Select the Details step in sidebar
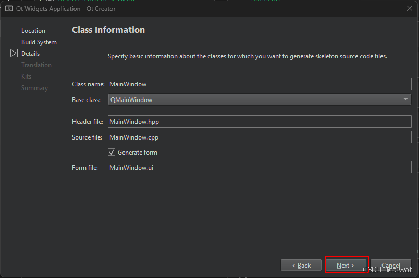 coord(30,54)
